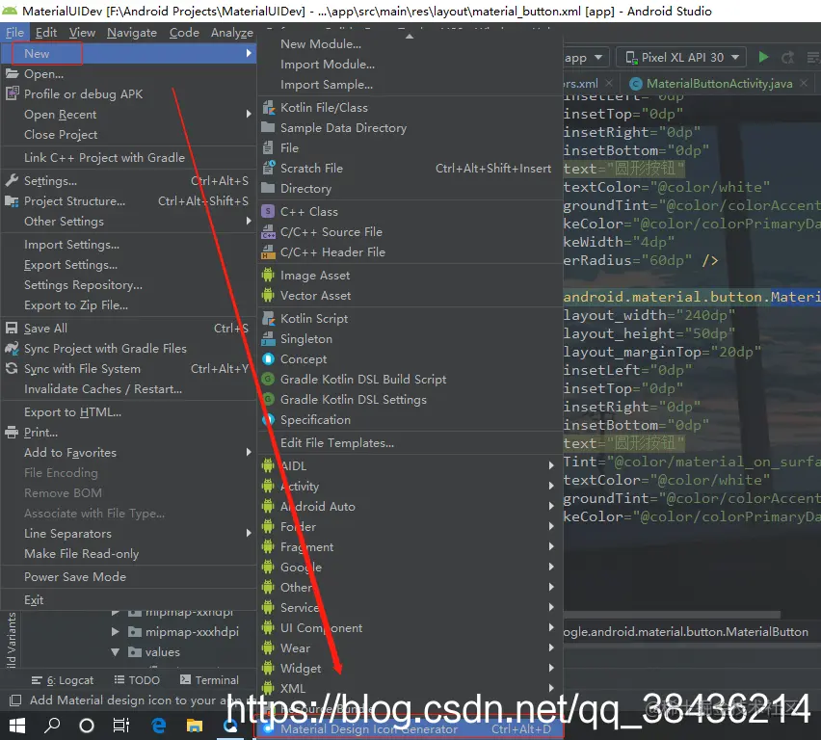
Task: Click the Gradle Kotlin DSL Build Script icon
Action: 268,380
